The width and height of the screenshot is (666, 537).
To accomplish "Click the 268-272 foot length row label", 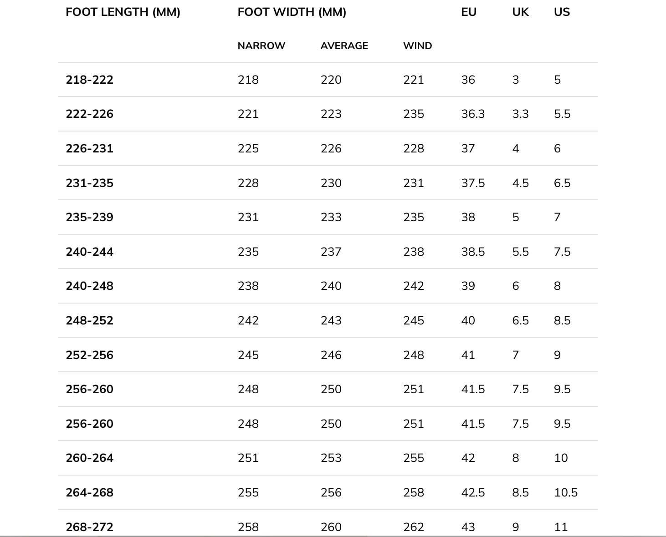I will click(x=89, y=527).
